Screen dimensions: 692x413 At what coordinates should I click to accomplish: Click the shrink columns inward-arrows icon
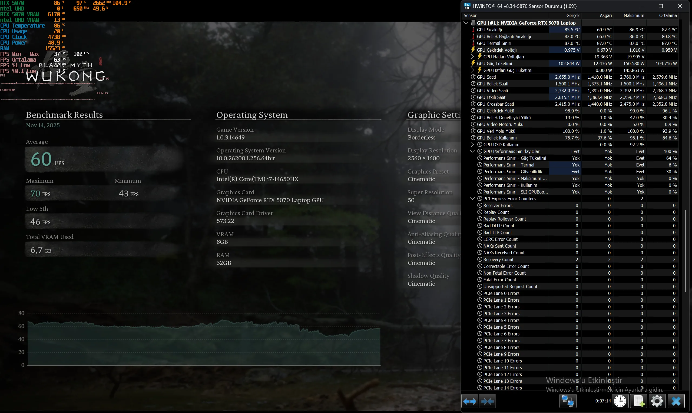tap(487, 401)
